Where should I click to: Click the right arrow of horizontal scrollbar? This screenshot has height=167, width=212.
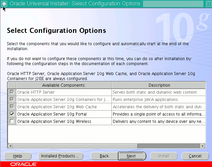coord(202,146)
